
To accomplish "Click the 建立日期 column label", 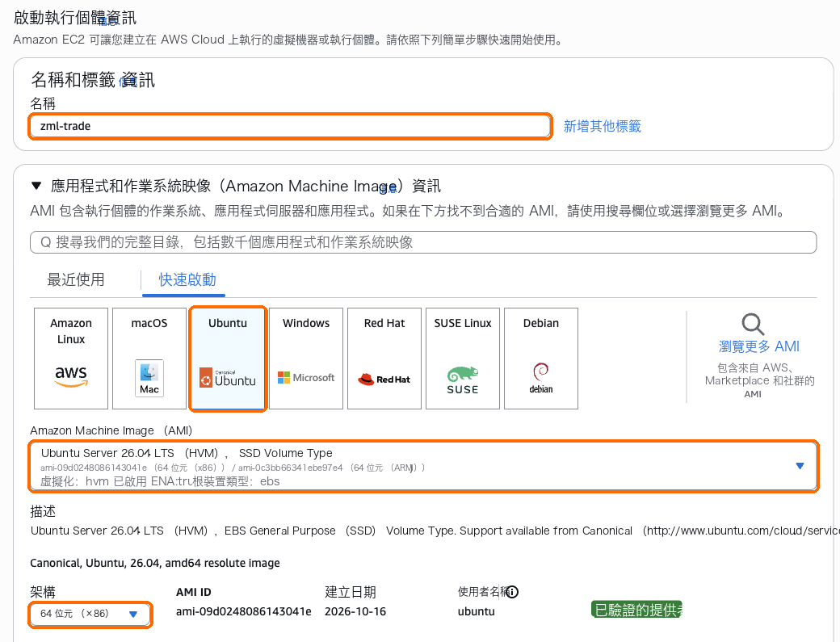I will tap(351, 592).
